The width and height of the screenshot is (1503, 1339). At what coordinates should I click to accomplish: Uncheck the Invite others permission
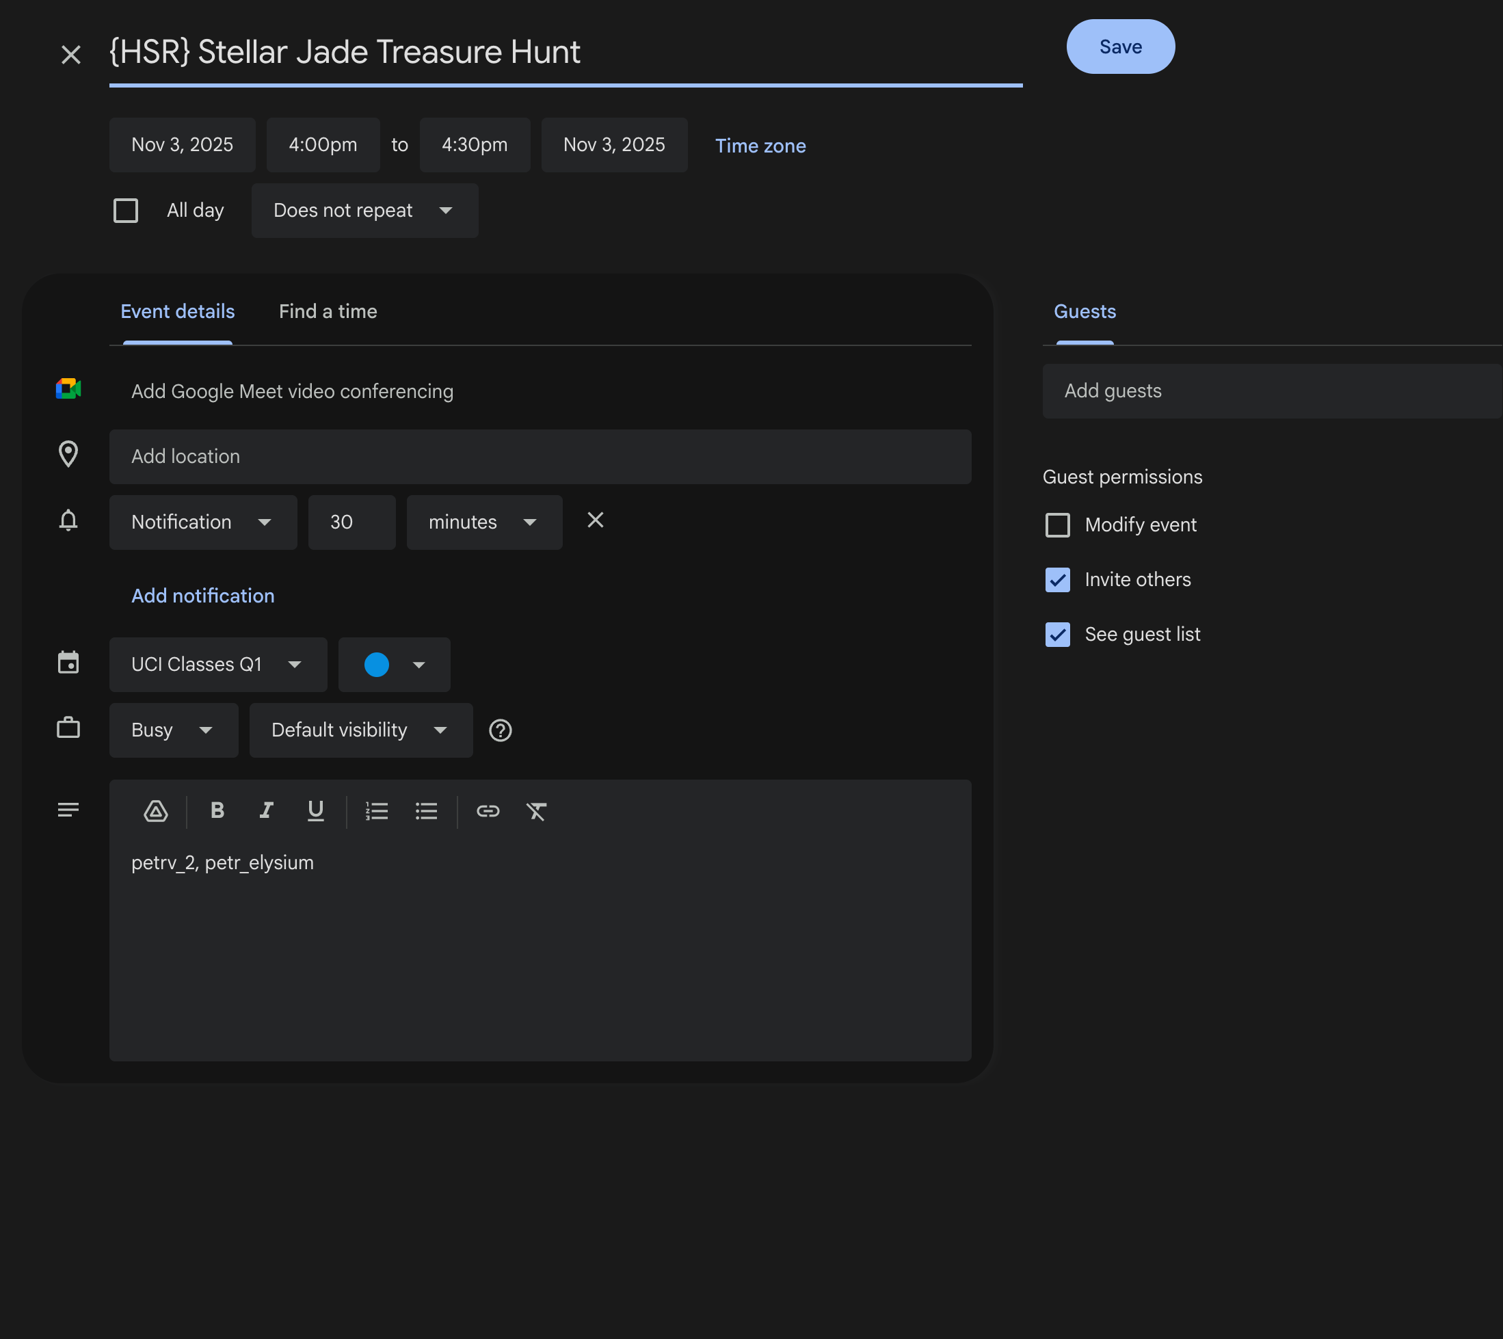[x=1057, y=580]
